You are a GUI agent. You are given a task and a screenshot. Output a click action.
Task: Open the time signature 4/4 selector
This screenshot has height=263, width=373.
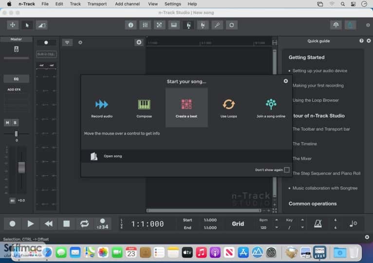[x=335, y=224]
